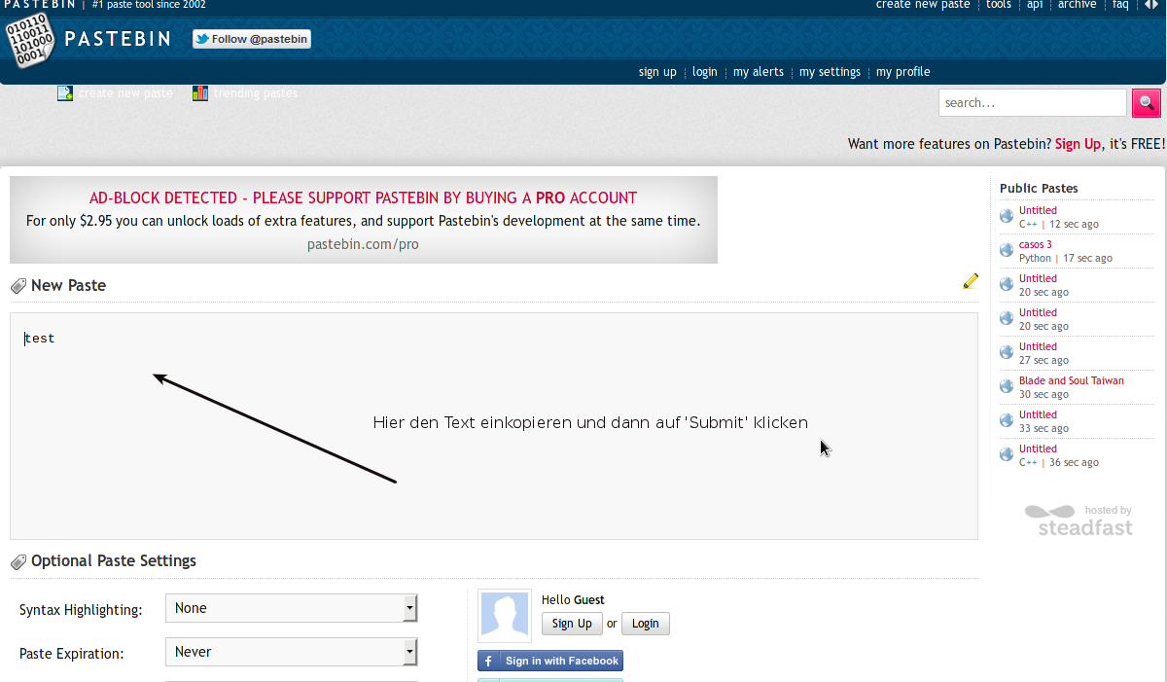The image size is (1167, 682).
Task: Click the Sign Up button next to Guest
Action: [x=572, y=624]
